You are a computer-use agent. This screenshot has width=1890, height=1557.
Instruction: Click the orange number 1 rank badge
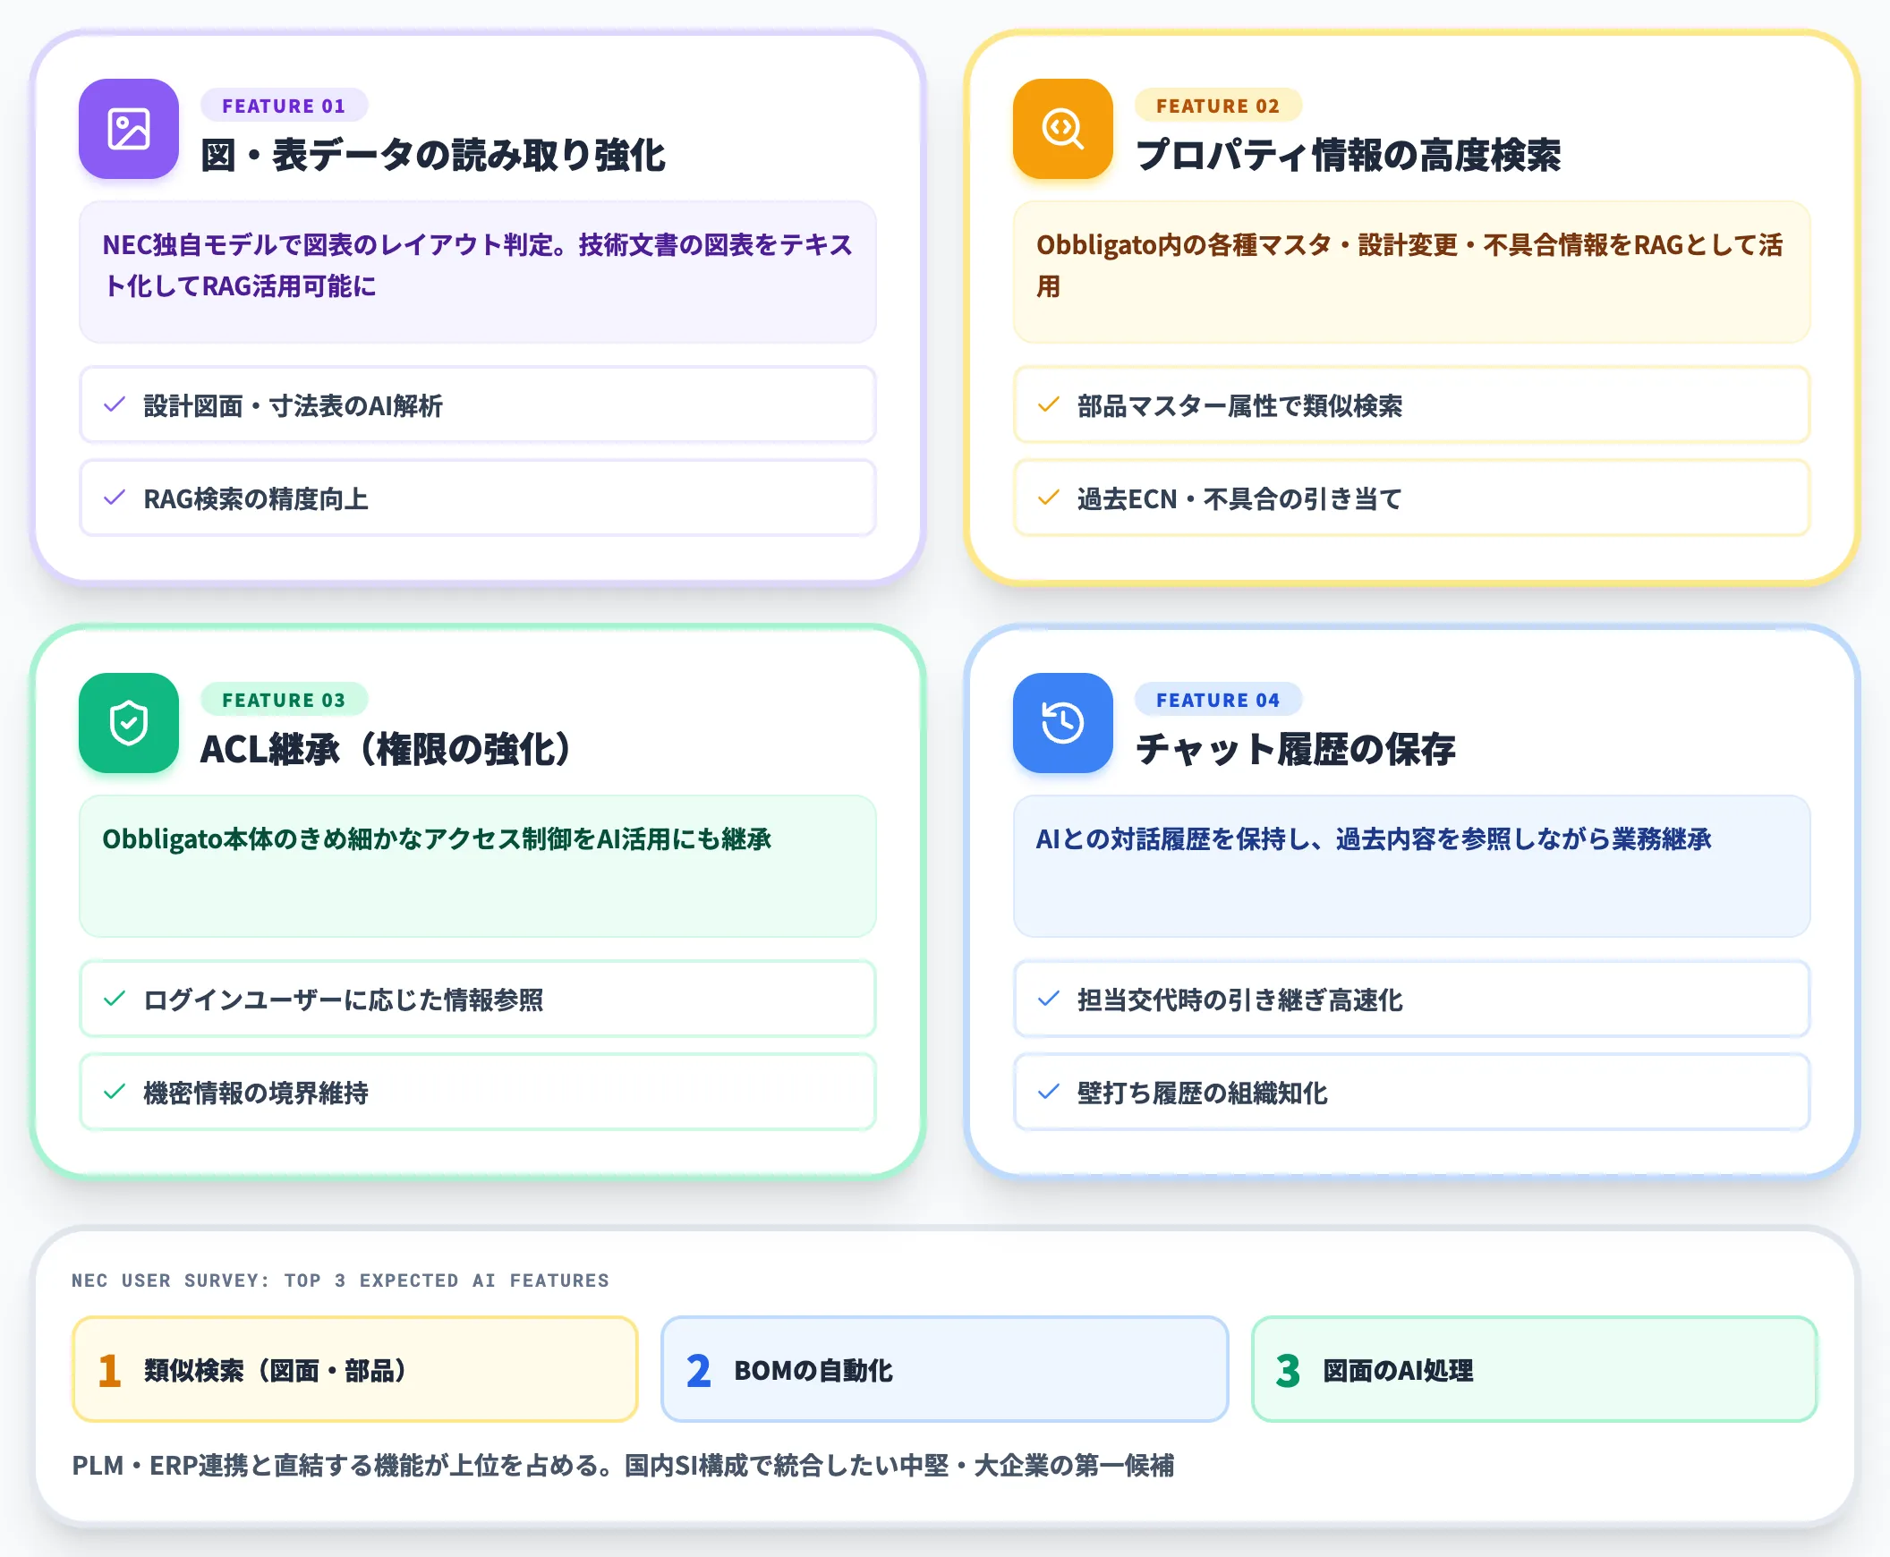coord(109,1371)
